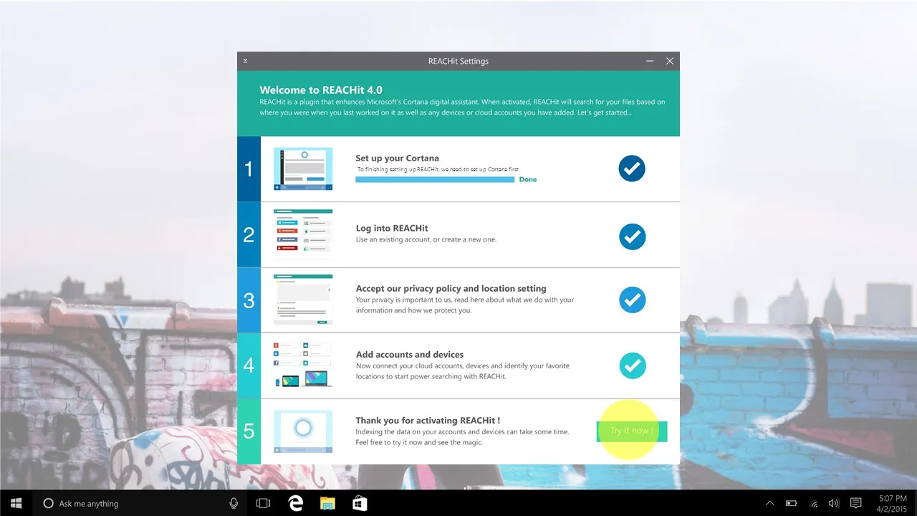The image size is (917, 516).
Task: Select the privacy policy thumbnail in step 3
Action: [x=303, y=300]
